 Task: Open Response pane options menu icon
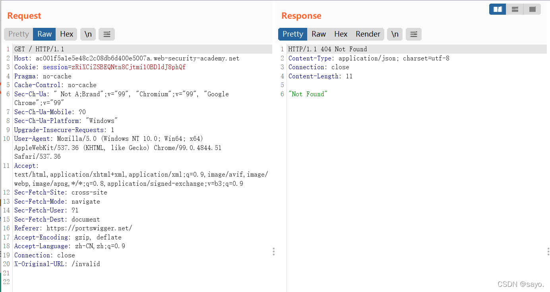pyautogui.click(x=413, y=34)
